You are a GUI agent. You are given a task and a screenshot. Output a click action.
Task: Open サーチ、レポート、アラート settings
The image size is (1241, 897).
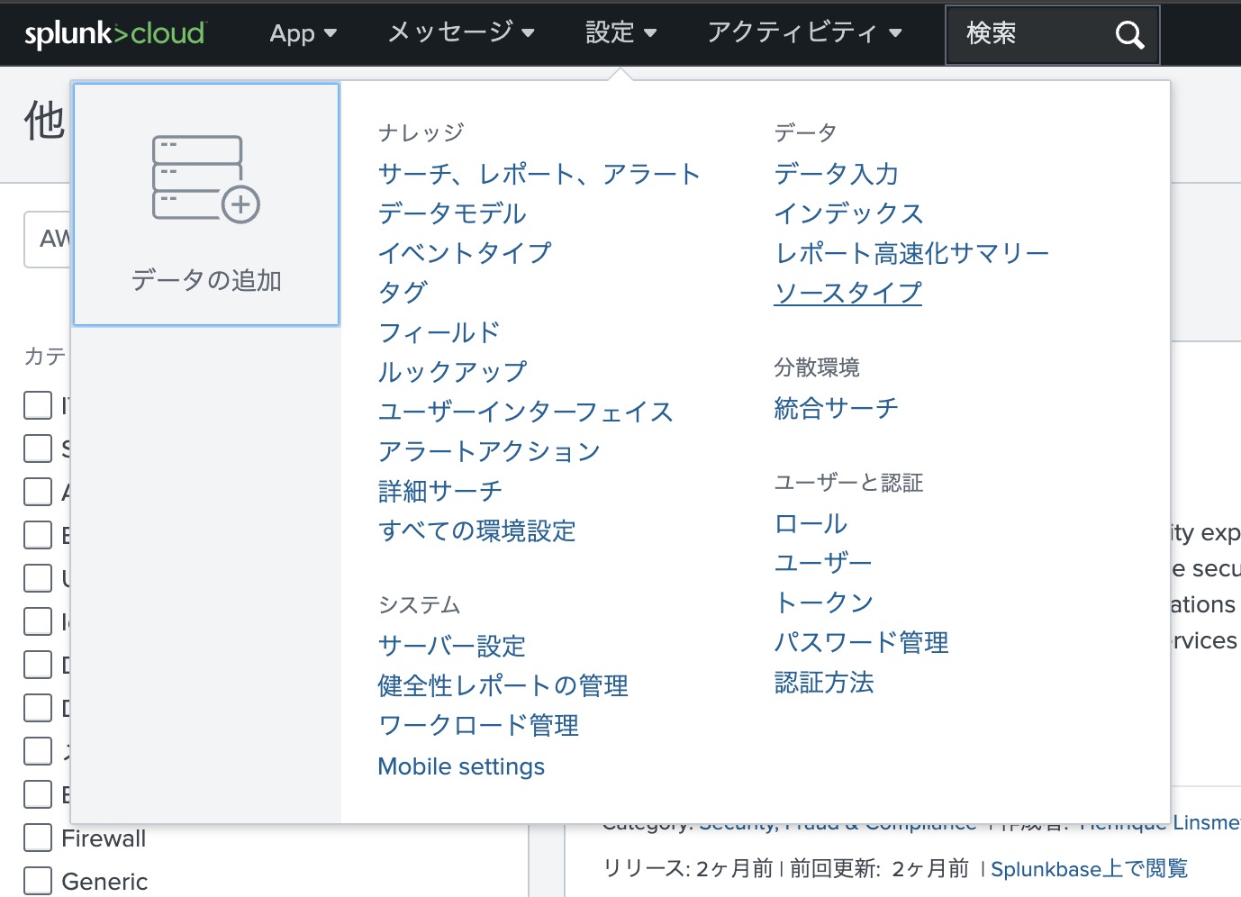[x=539, y=174]
